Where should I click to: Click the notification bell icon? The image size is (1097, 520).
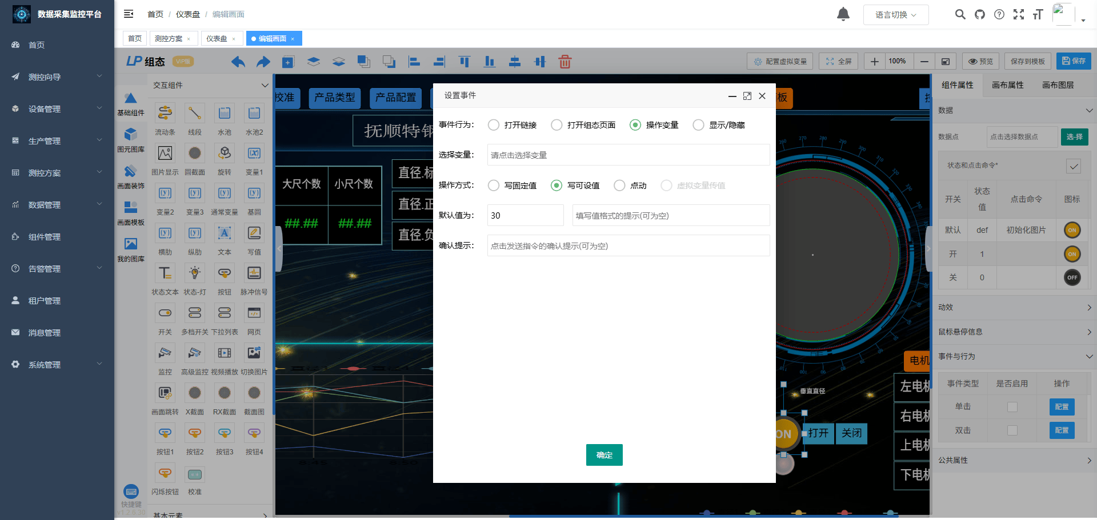pos(843,14)
